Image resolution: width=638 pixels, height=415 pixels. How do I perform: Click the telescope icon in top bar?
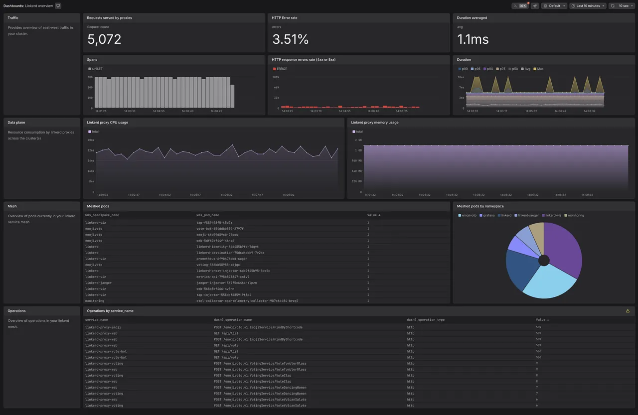535,6
